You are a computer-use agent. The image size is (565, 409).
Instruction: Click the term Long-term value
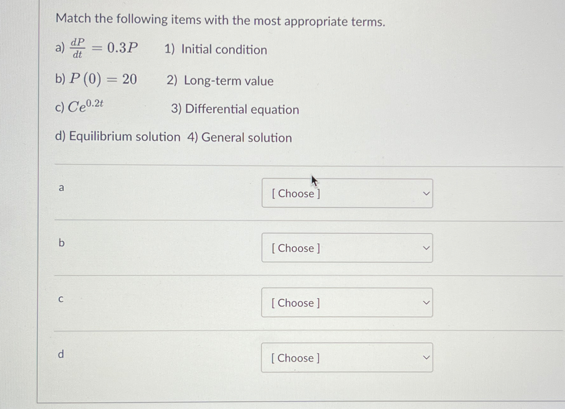[x=221, y=81]
